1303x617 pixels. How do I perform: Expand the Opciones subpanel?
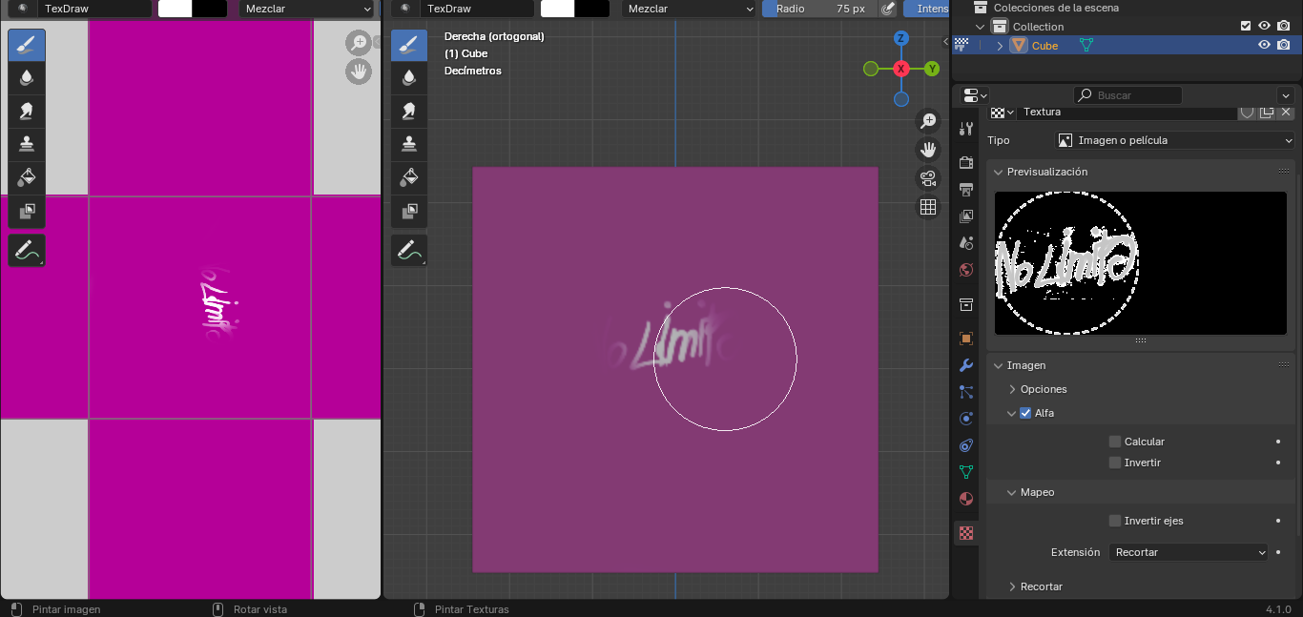pyautogui.click(x=1043, y=389)
